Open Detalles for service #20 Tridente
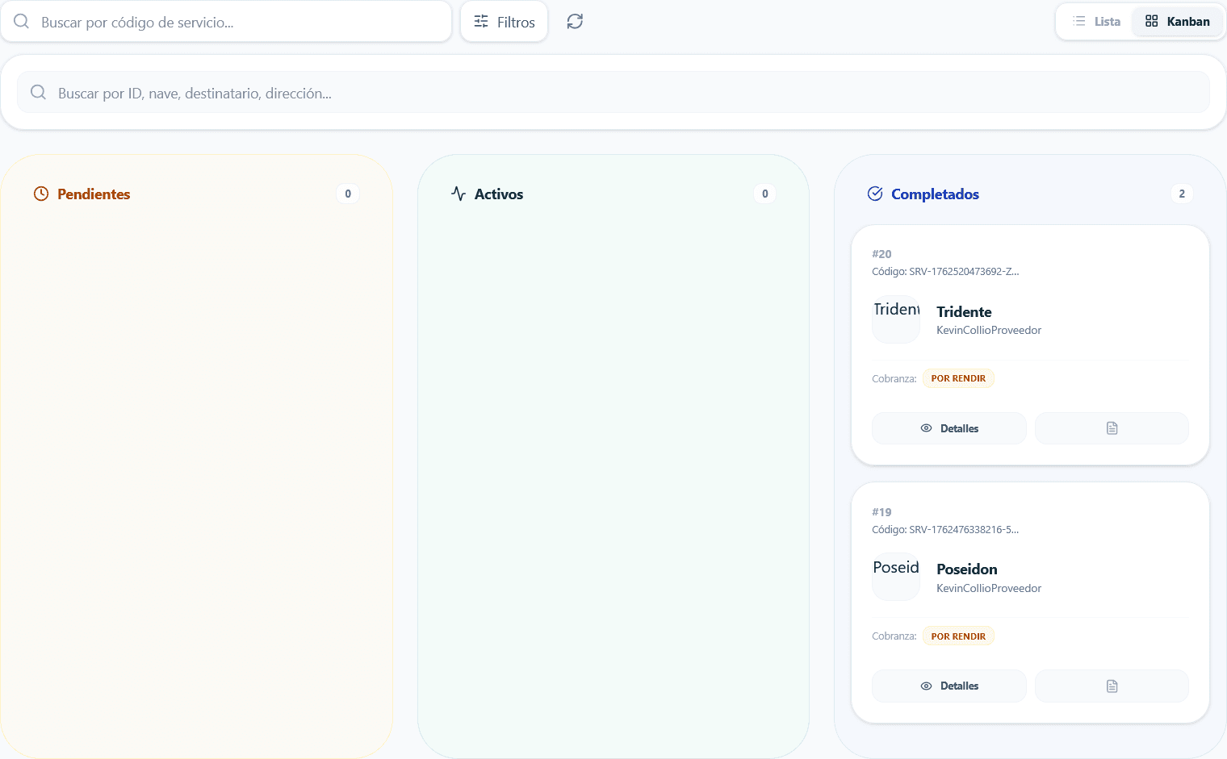This screenshot has width=1227, height=759. pyautogui.click(x=949, y=428)
